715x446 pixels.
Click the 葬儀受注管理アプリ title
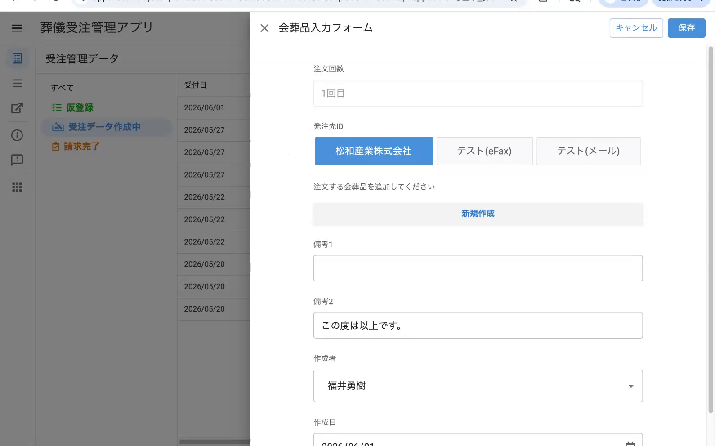pos(97,27)
